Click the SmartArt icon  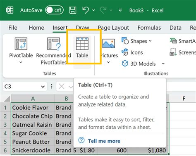pyautogui.click(x=173, y=41)
